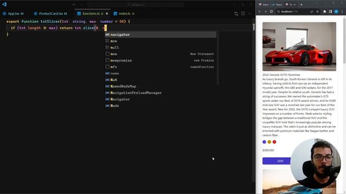Viewport: 346px width, 194px height.
Task: Click the site info icon in address bar
Action: coord(279,11)
